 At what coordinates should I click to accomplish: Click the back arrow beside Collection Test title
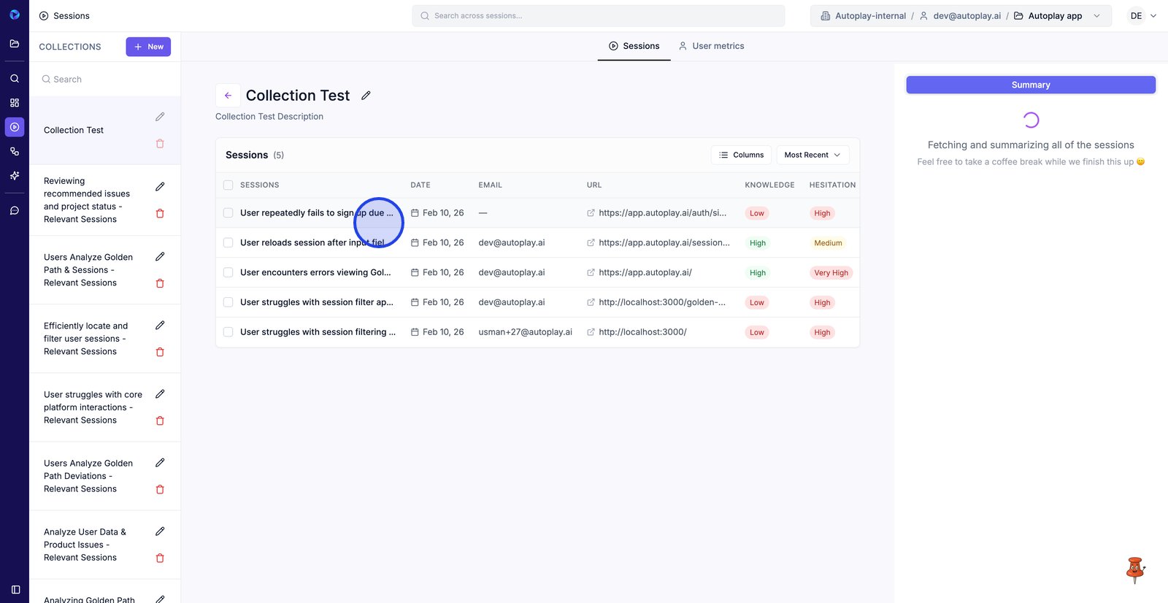click(228, 96)
